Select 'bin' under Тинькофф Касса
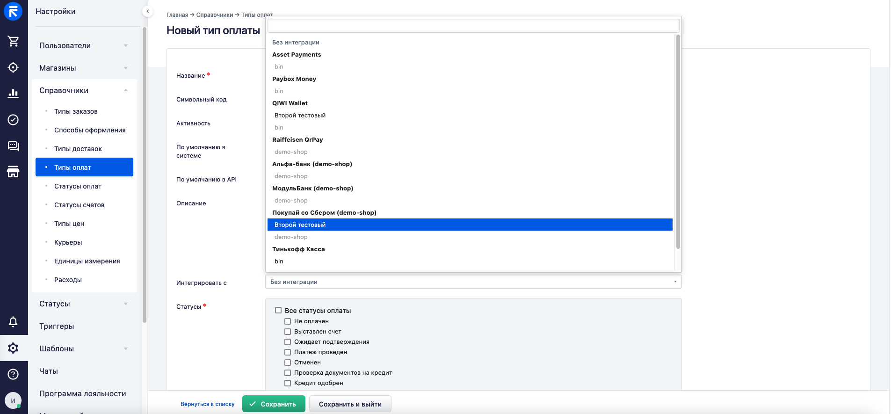The image size is (891, 414). [x=470, y=261]
